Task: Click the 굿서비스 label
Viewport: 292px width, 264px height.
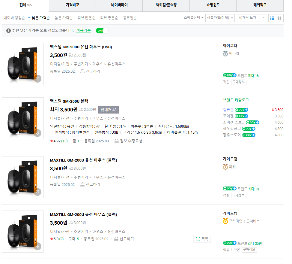Action: (x=253, y=221)
